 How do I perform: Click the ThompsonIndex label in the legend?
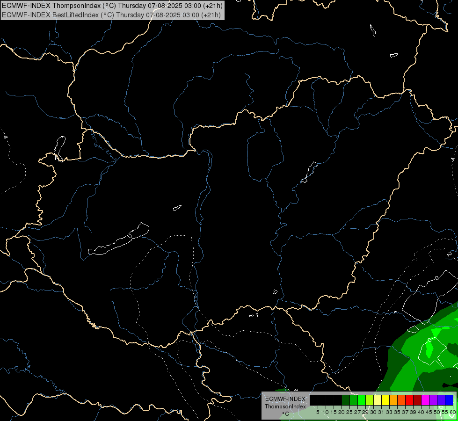pos(285,406)
